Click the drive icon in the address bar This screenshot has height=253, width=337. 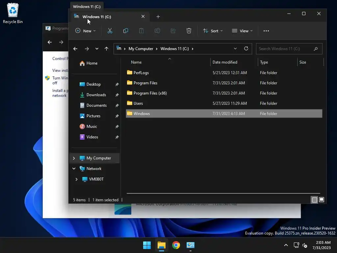119,48
